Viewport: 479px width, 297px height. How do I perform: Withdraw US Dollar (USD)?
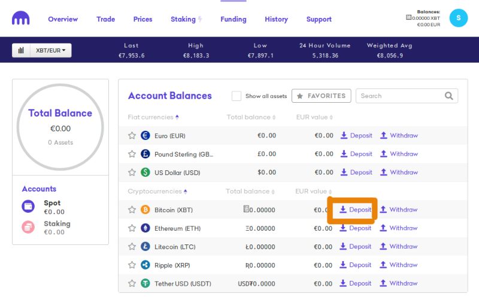399,172
